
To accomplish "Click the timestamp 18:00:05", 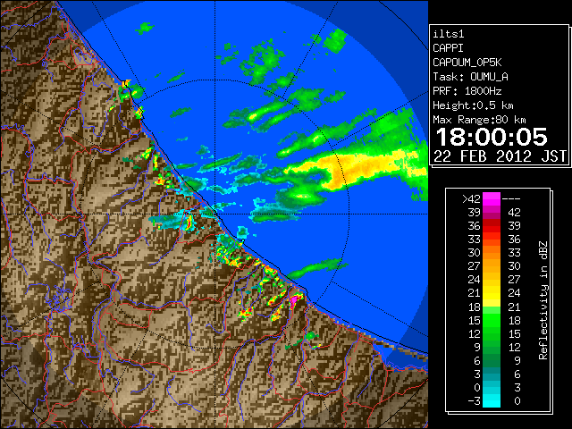I will [492, 137].
